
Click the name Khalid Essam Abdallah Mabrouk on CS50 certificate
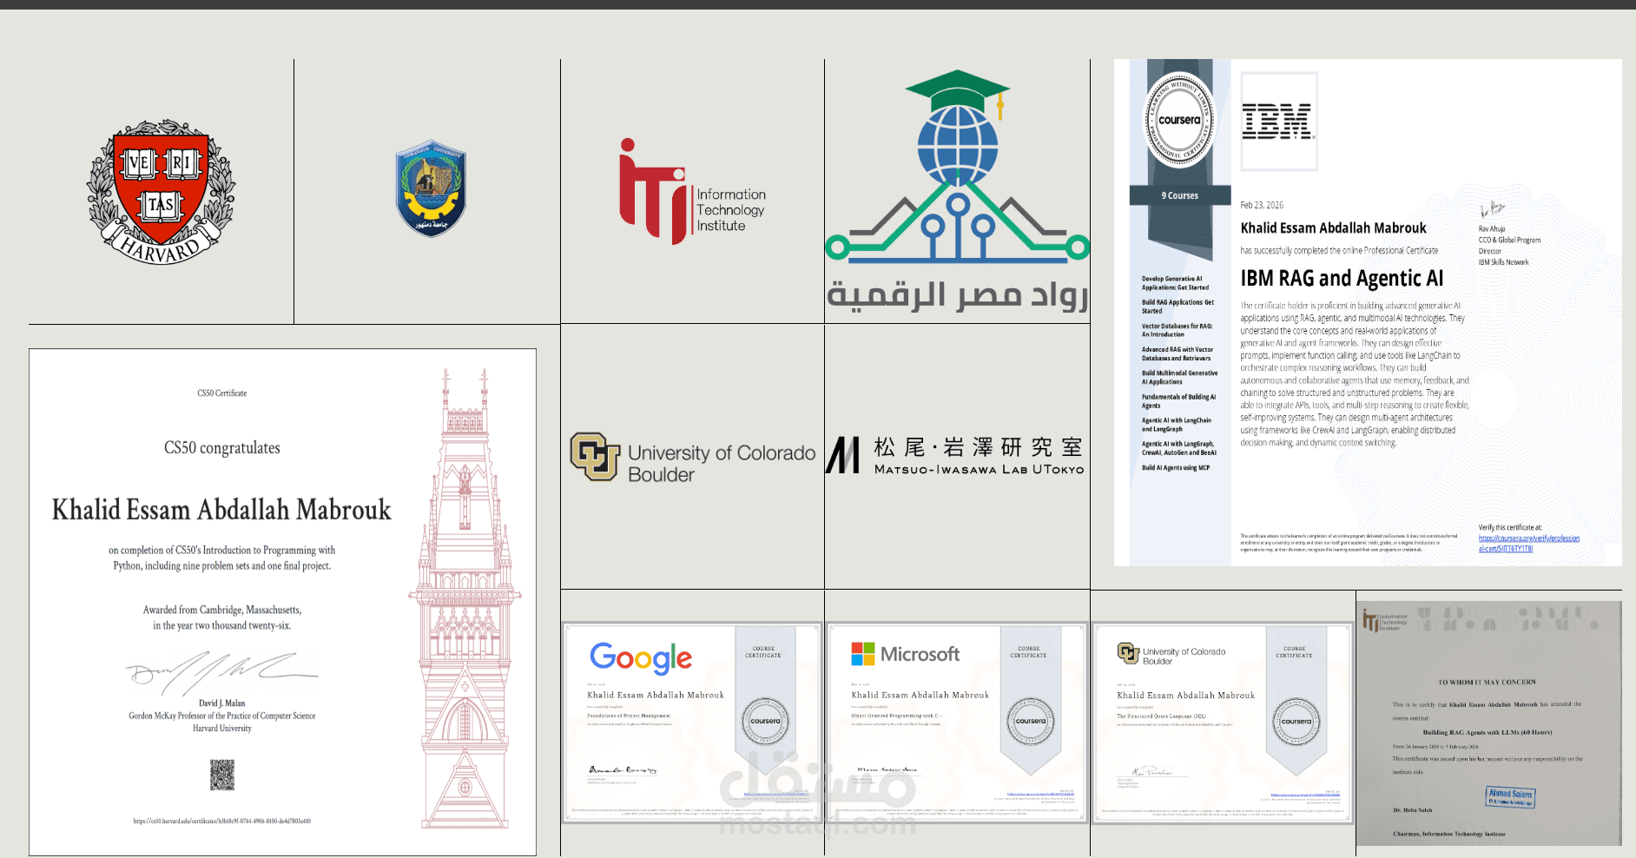tap(221, 510)
